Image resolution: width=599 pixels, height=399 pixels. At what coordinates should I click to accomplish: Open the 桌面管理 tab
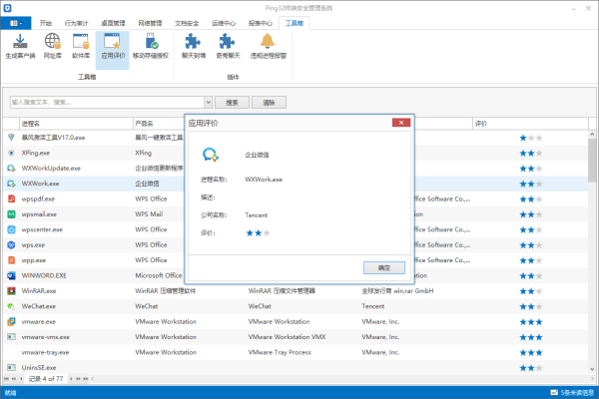pyautogui.click(x=113, y=23)
